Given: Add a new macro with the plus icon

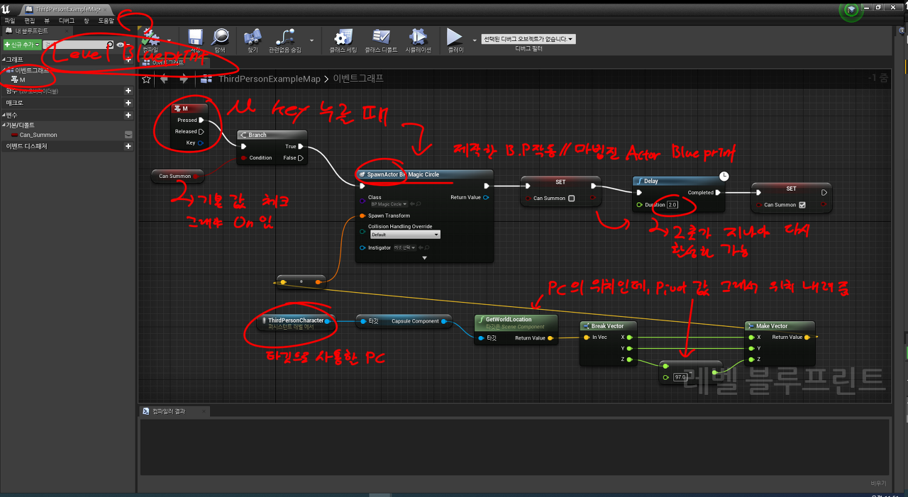Looking at the screenshot, I should point(128,103).
